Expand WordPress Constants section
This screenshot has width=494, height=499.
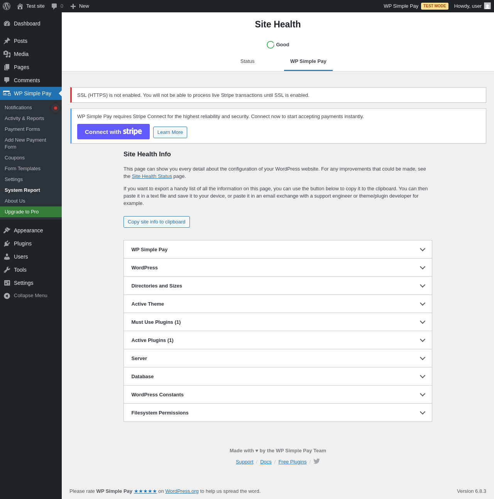click(x=278, y=394)
